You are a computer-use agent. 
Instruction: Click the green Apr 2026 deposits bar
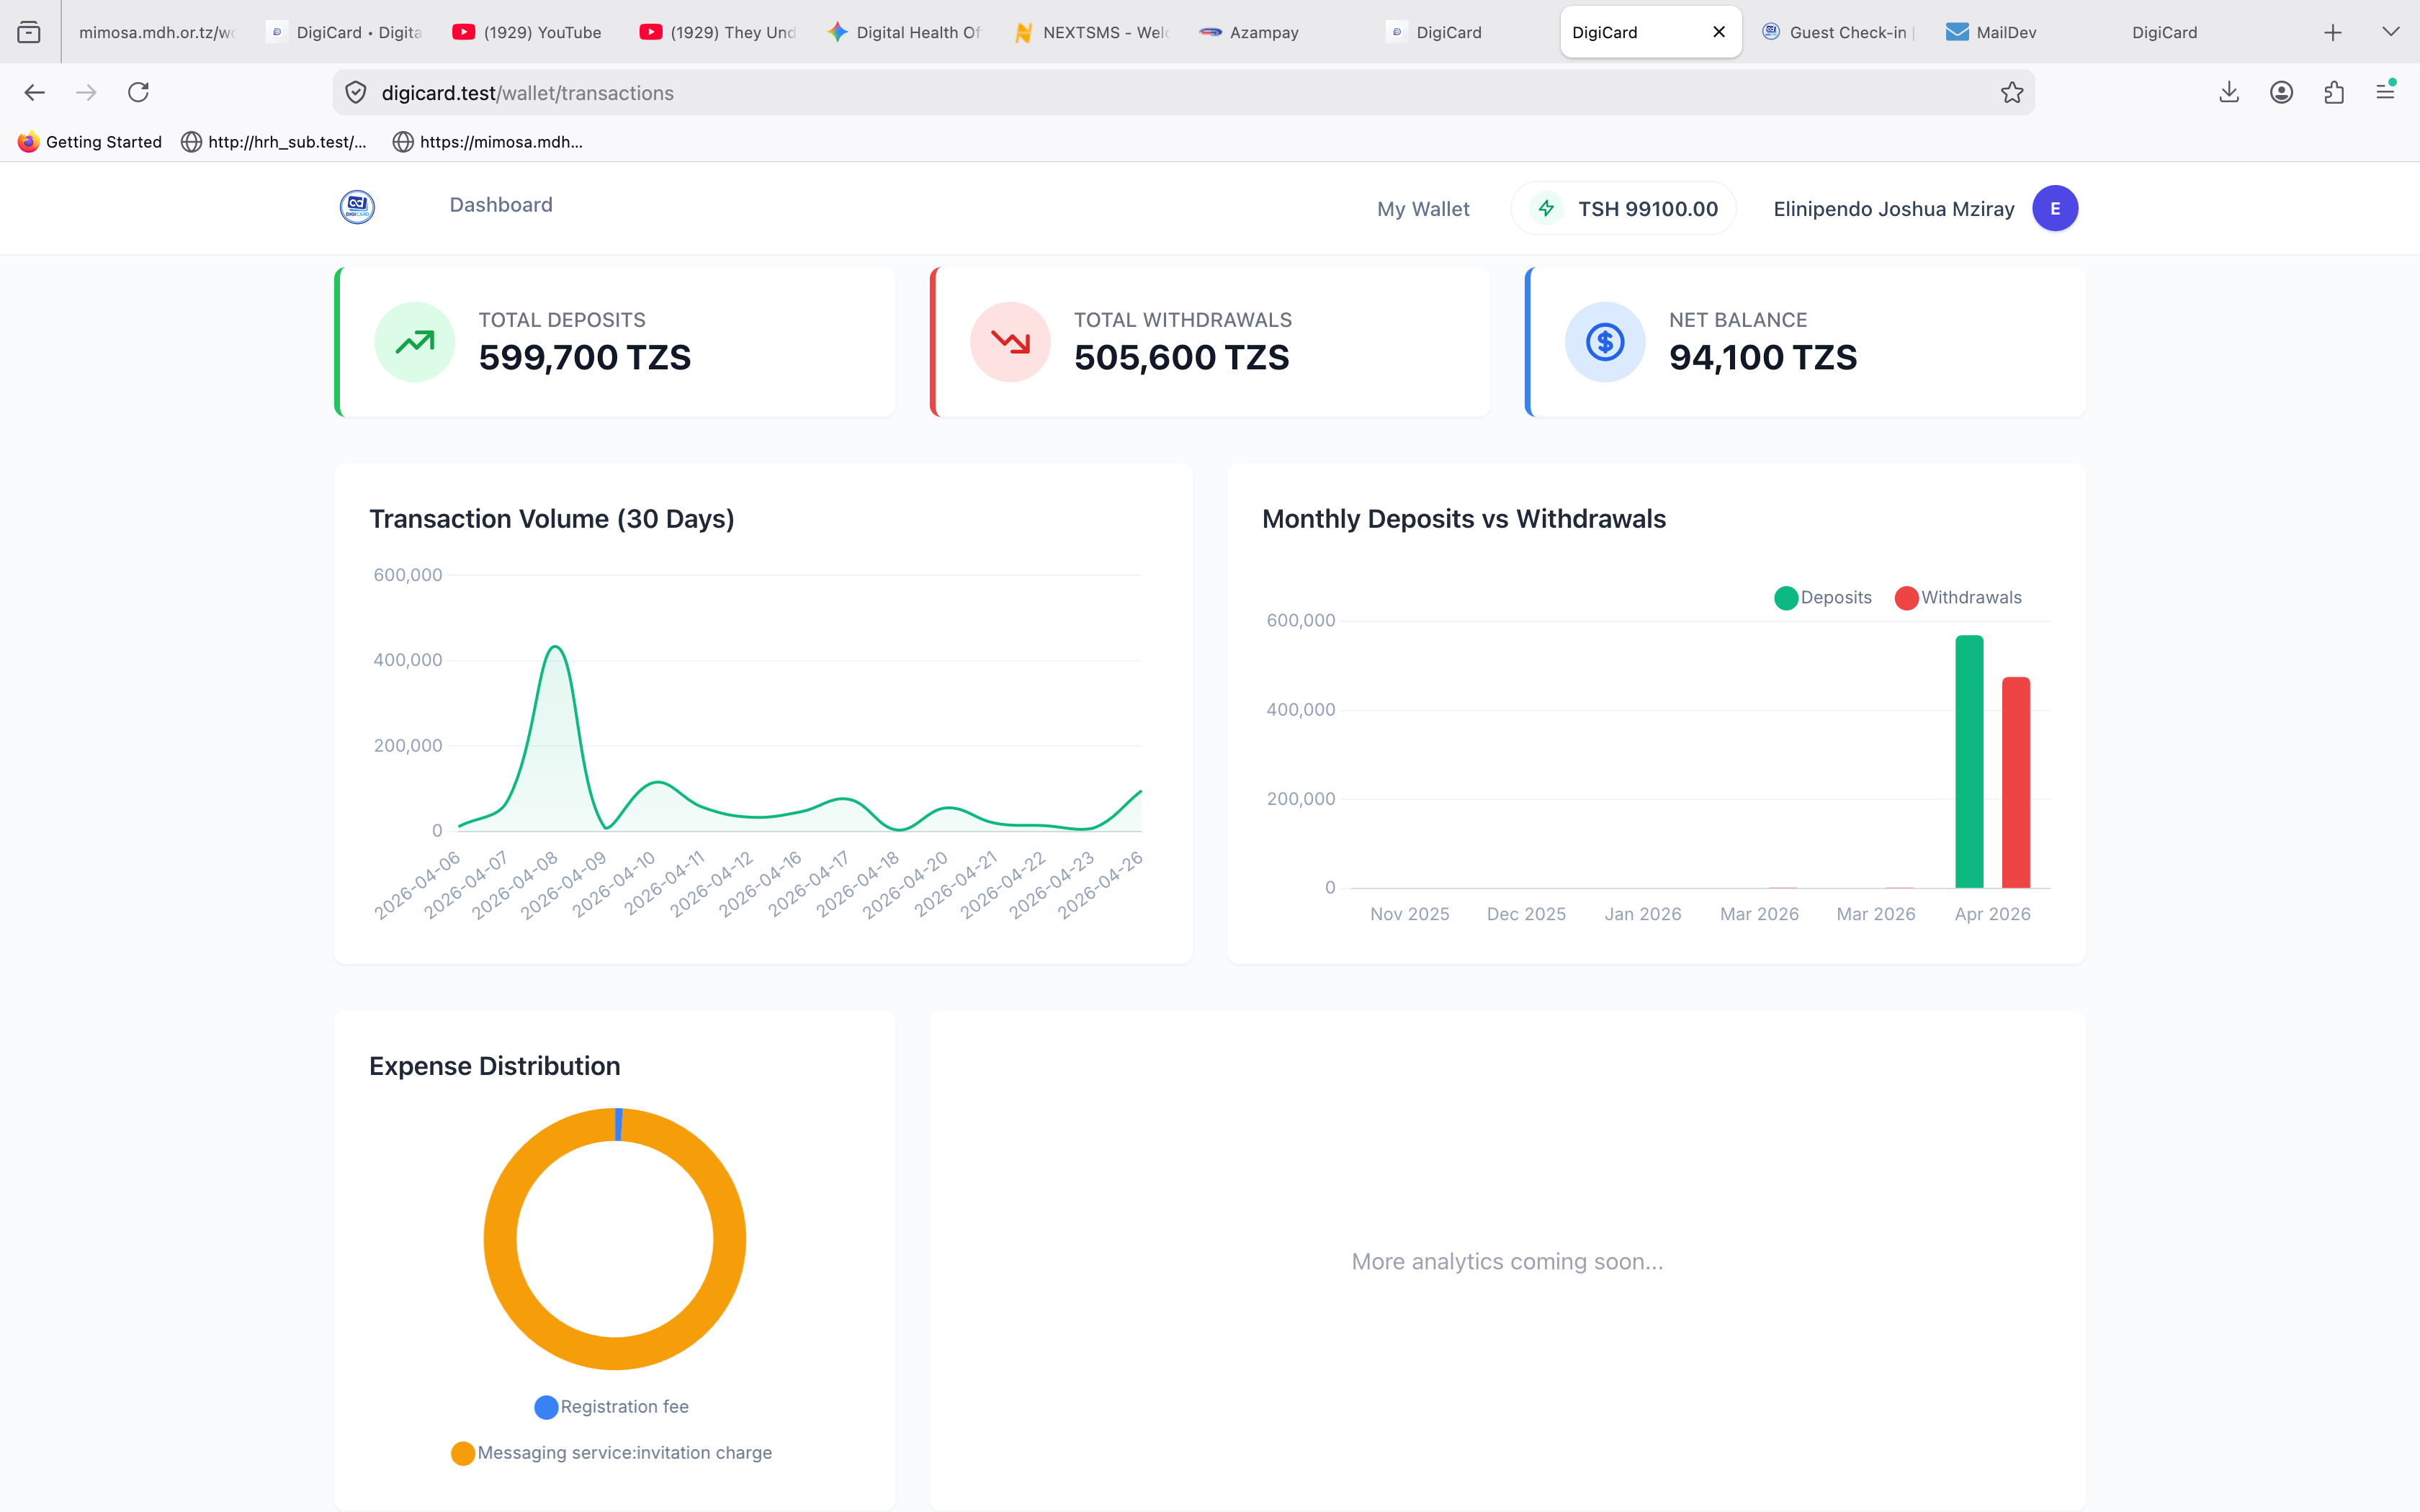tap(1969, 762)
